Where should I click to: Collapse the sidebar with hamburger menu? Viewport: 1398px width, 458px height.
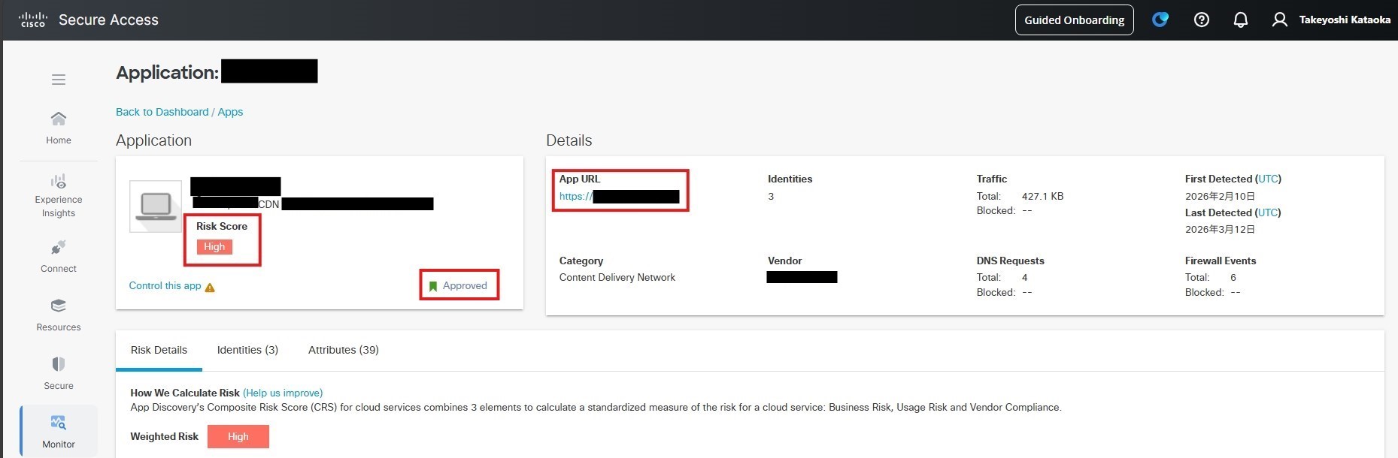click(58, 80)
